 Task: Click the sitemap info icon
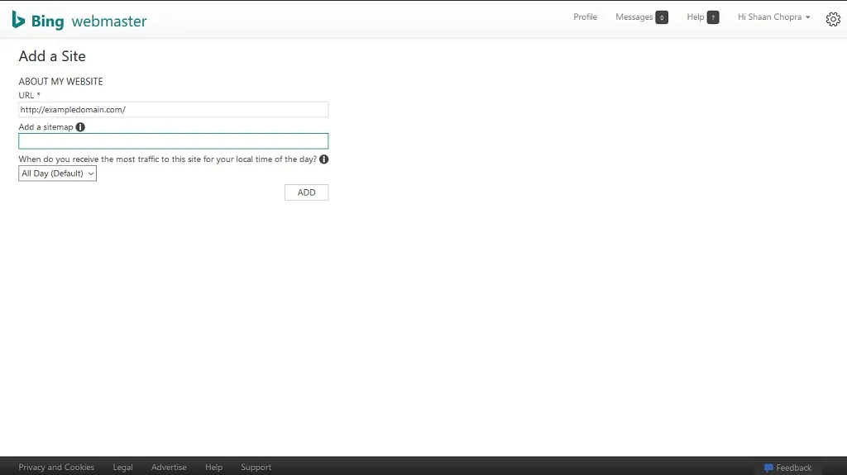pyautogui.click(x=80, y=127)
